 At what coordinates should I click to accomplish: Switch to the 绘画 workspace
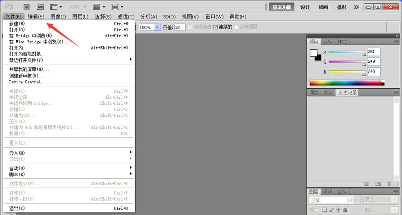323,7
